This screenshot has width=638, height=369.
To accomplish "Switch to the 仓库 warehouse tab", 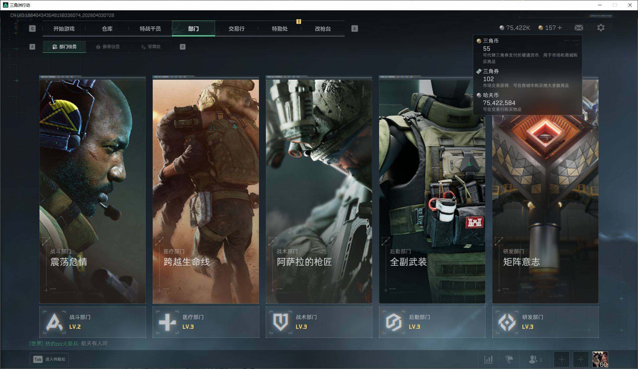I will pos(107,29).
